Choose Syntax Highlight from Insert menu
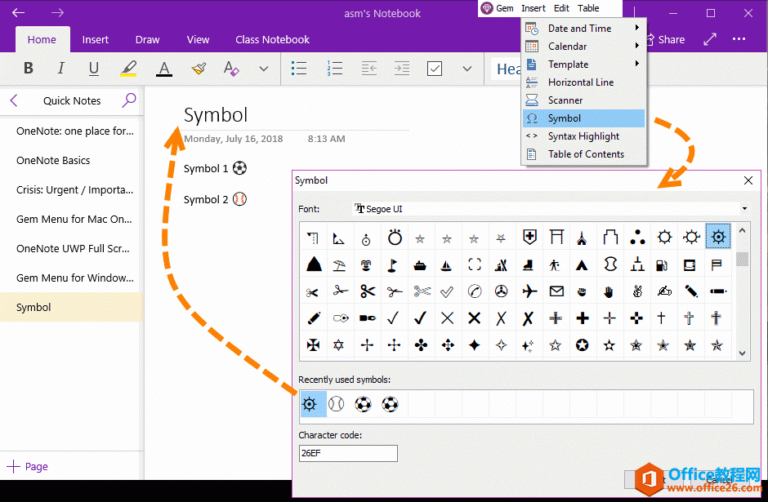 click(583, 136)
